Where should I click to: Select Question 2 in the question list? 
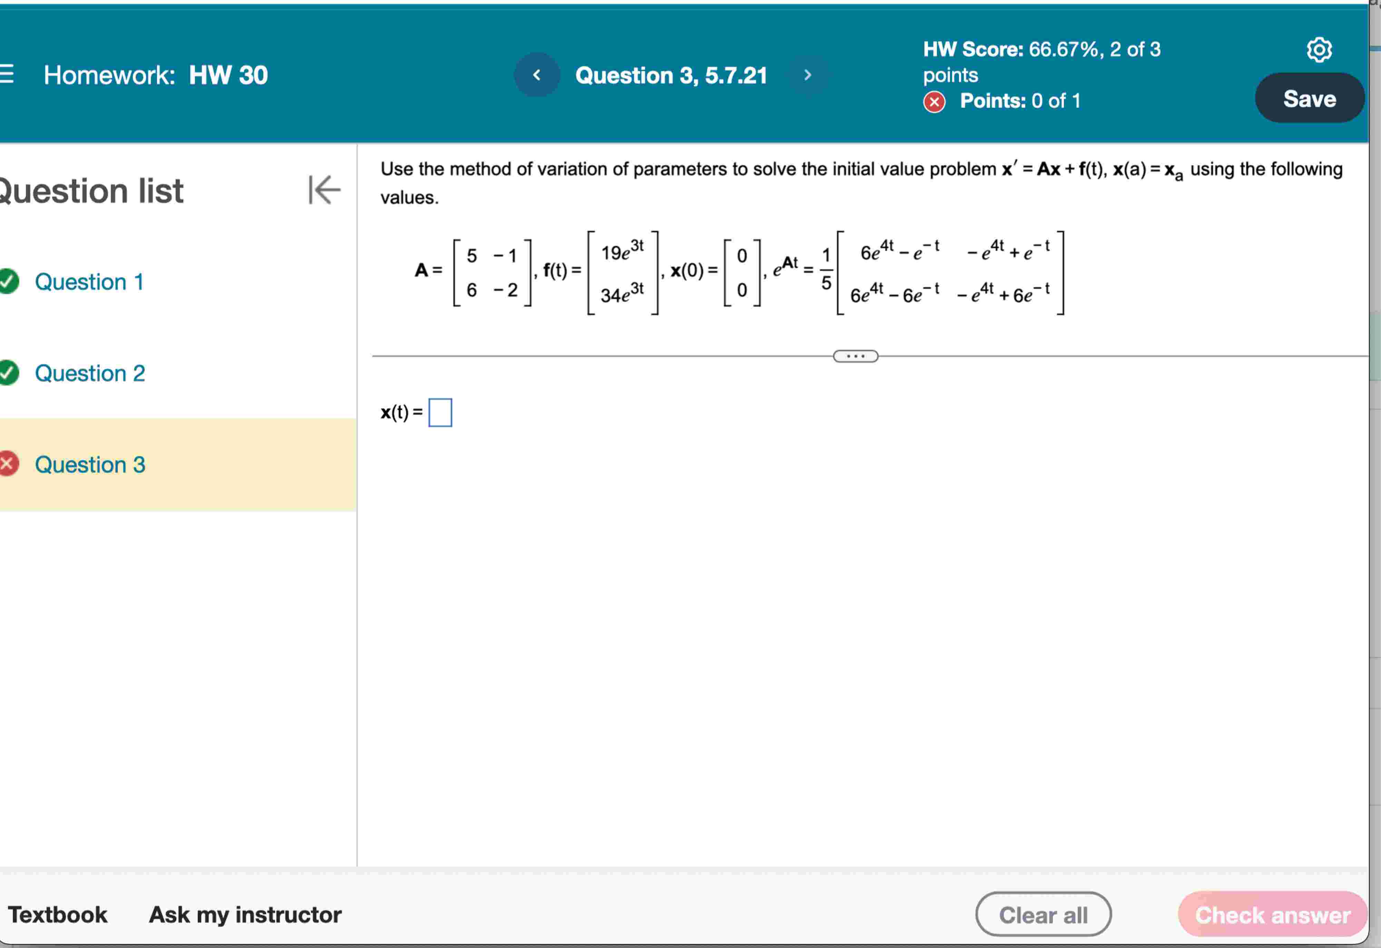[x=90, y=373]
